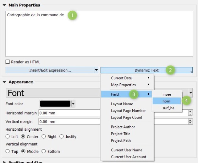Expand the Position and Size section

tap(4, 162)
